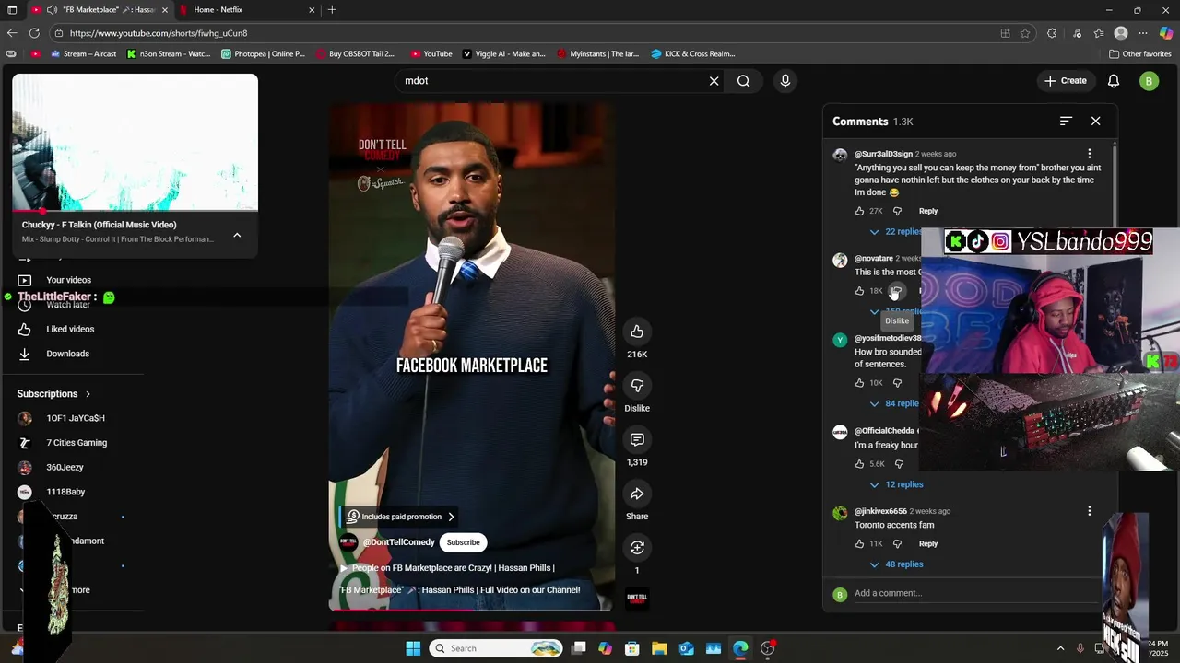
Task: Dislike OfficialChedda's comment
Action: 899,464
